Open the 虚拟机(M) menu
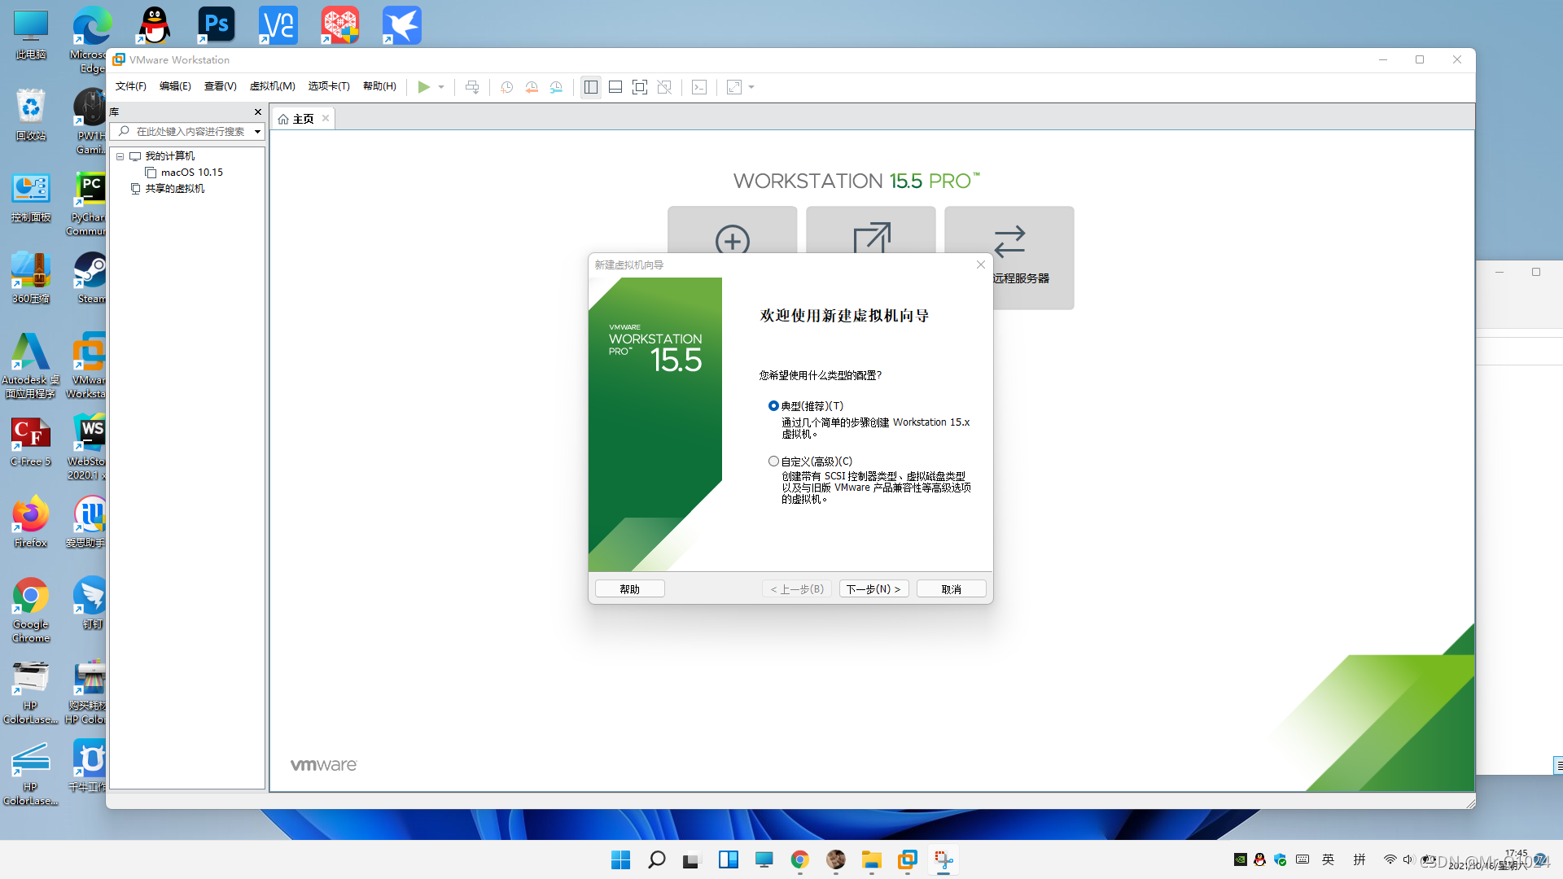 pos(272,86)
